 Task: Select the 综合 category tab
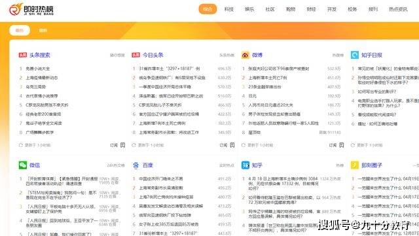(208, 9)
